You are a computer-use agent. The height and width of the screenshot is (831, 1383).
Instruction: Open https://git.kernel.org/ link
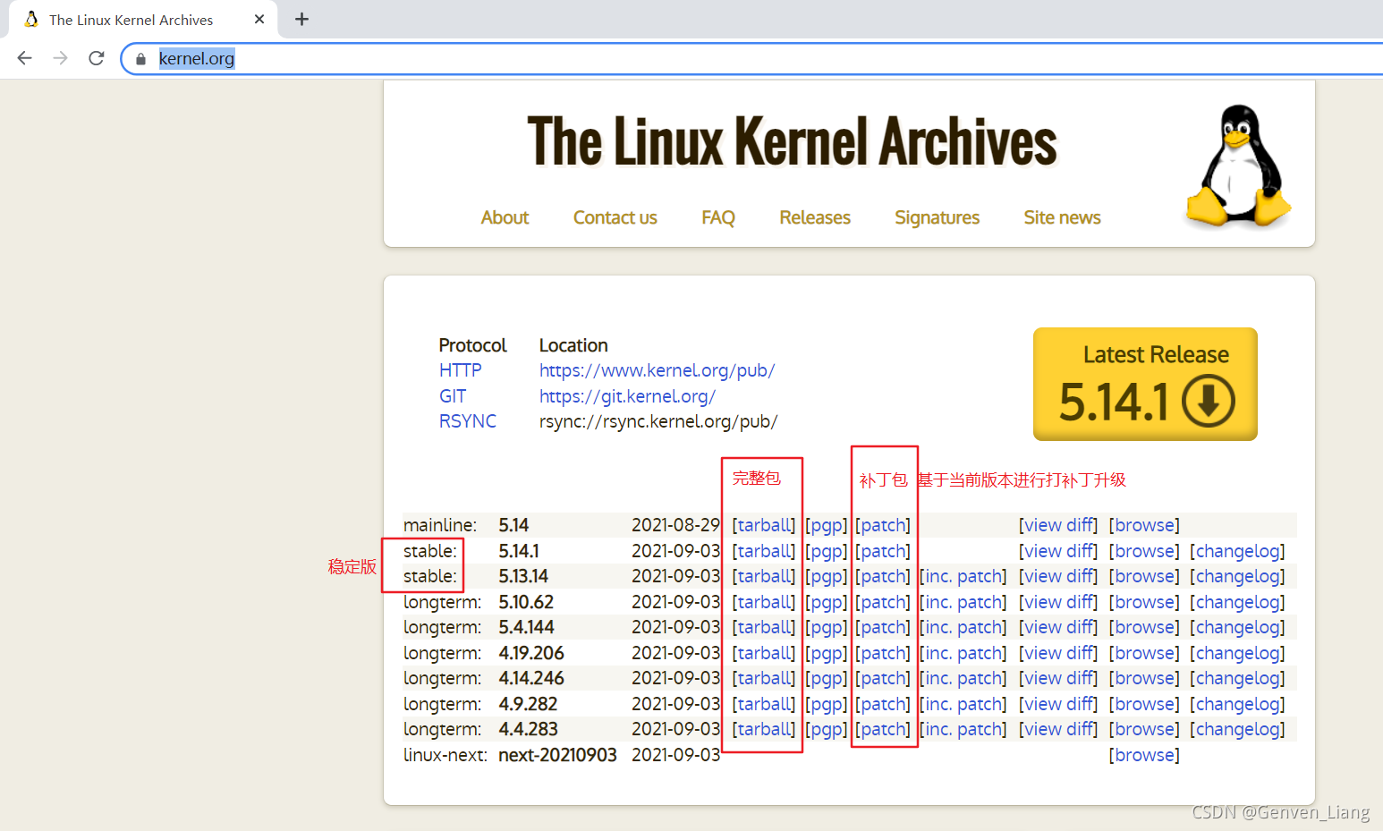click(x=627, y=396)
